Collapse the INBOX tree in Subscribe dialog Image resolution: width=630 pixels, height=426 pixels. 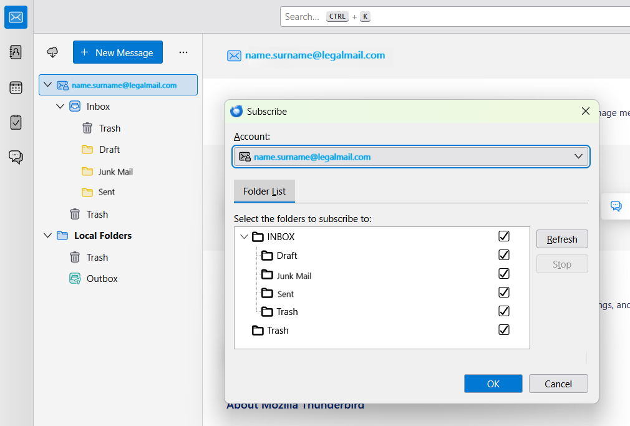coord(244,237)
